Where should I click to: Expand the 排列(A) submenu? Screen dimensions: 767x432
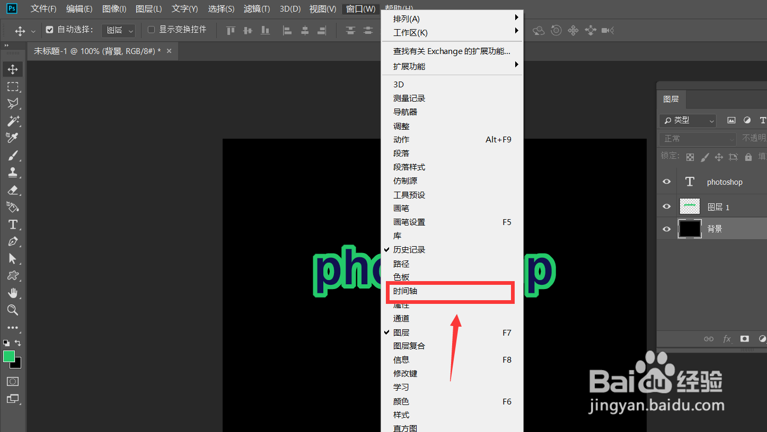click(452, 19)
